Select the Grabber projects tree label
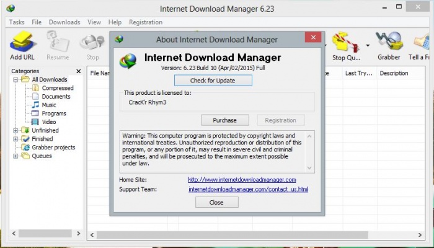 coord(53,148)
